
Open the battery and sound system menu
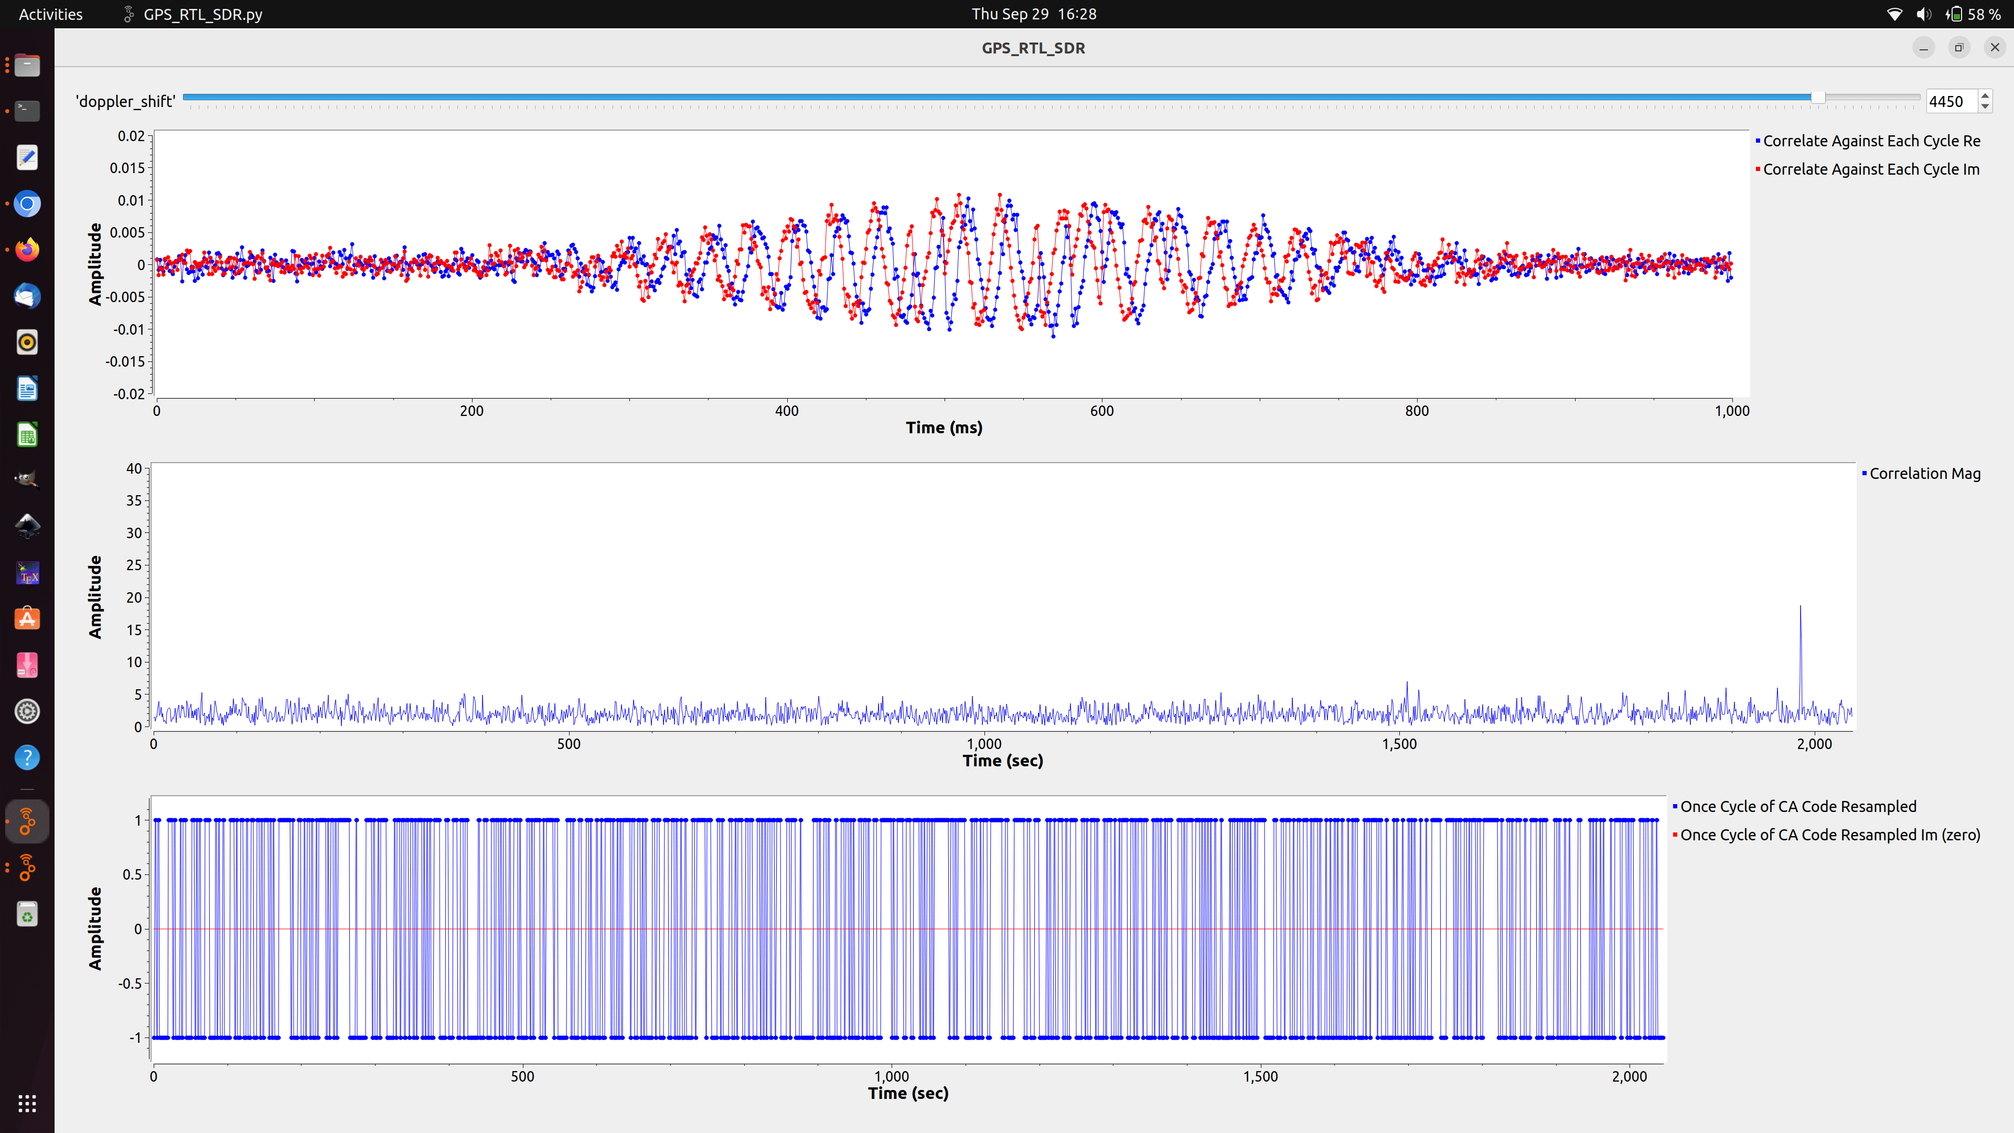[1955, 14]
